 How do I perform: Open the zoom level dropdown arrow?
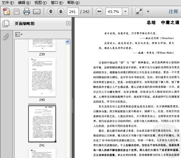tap(125, 12)
